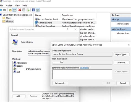Open the Action menu
The width and height of the screenshot is (131, 102).
pyautogui.click(x=9, y=6)
